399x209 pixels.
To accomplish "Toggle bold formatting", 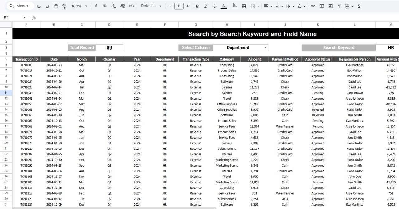I will pos(197,6).
